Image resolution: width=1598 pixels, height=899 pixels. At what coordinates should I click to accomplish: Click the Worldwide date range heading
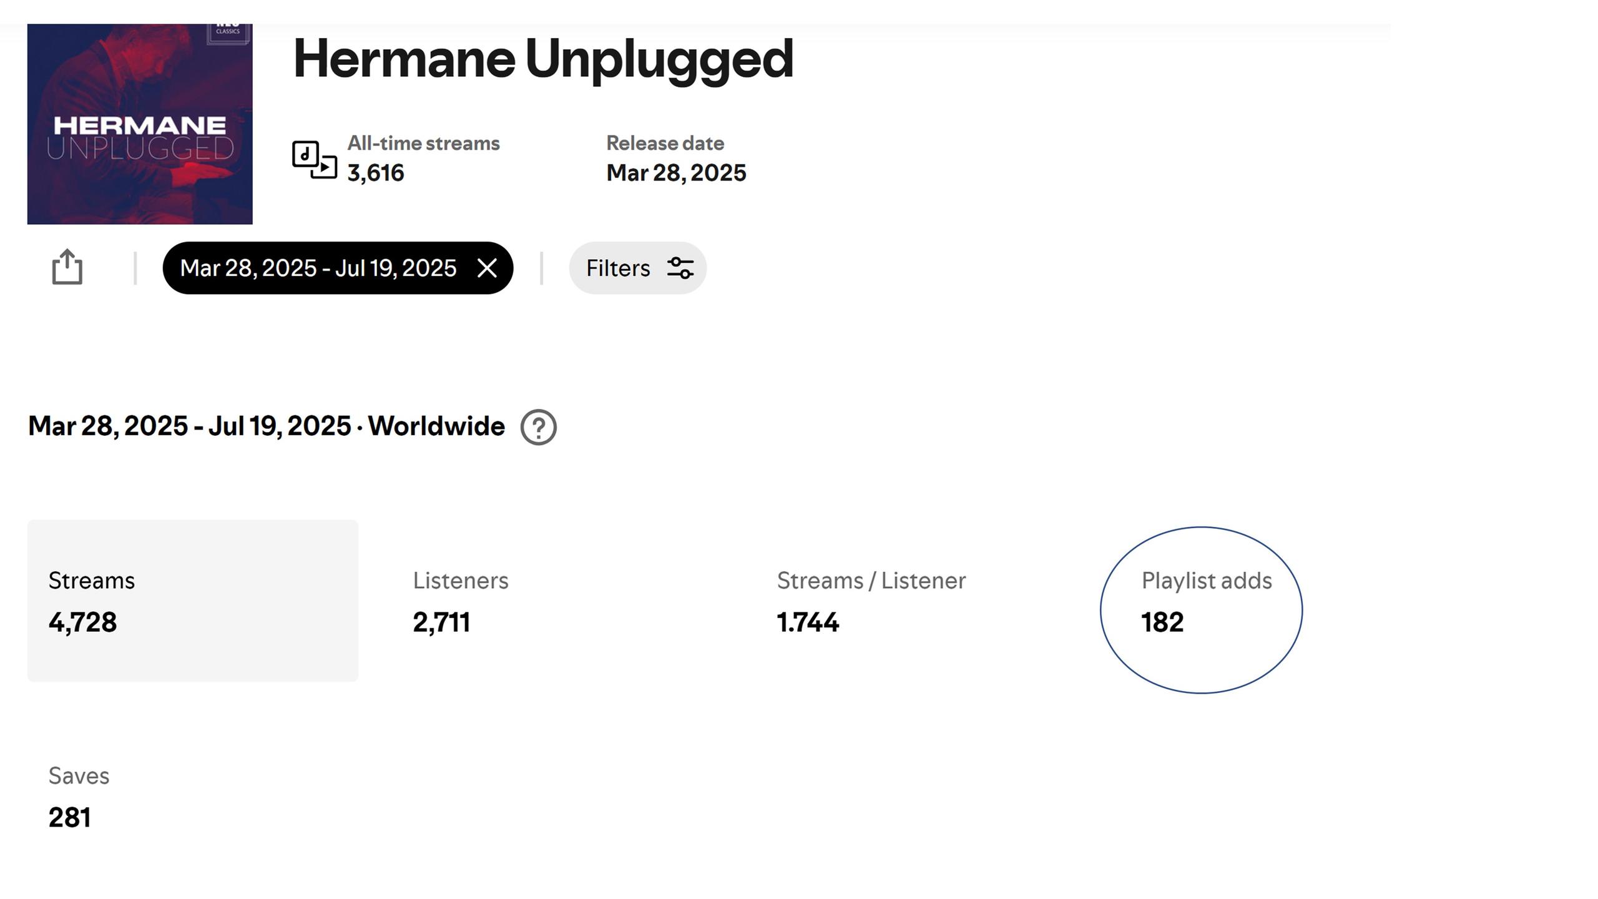267,426
